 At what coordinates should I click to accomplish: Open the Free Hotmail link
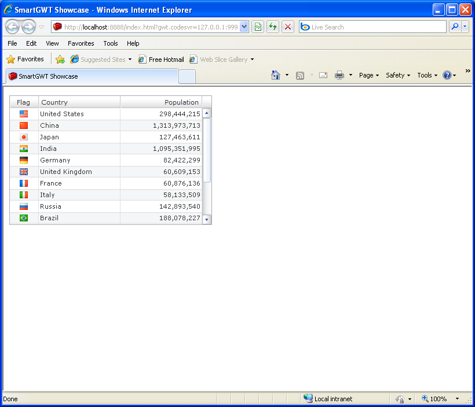[161, 60]
